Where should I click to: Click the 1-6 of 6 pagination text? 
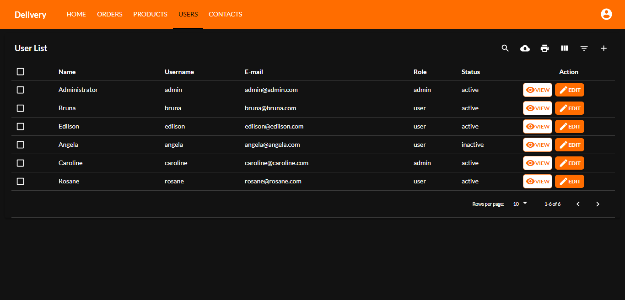(x=552, y=204)
